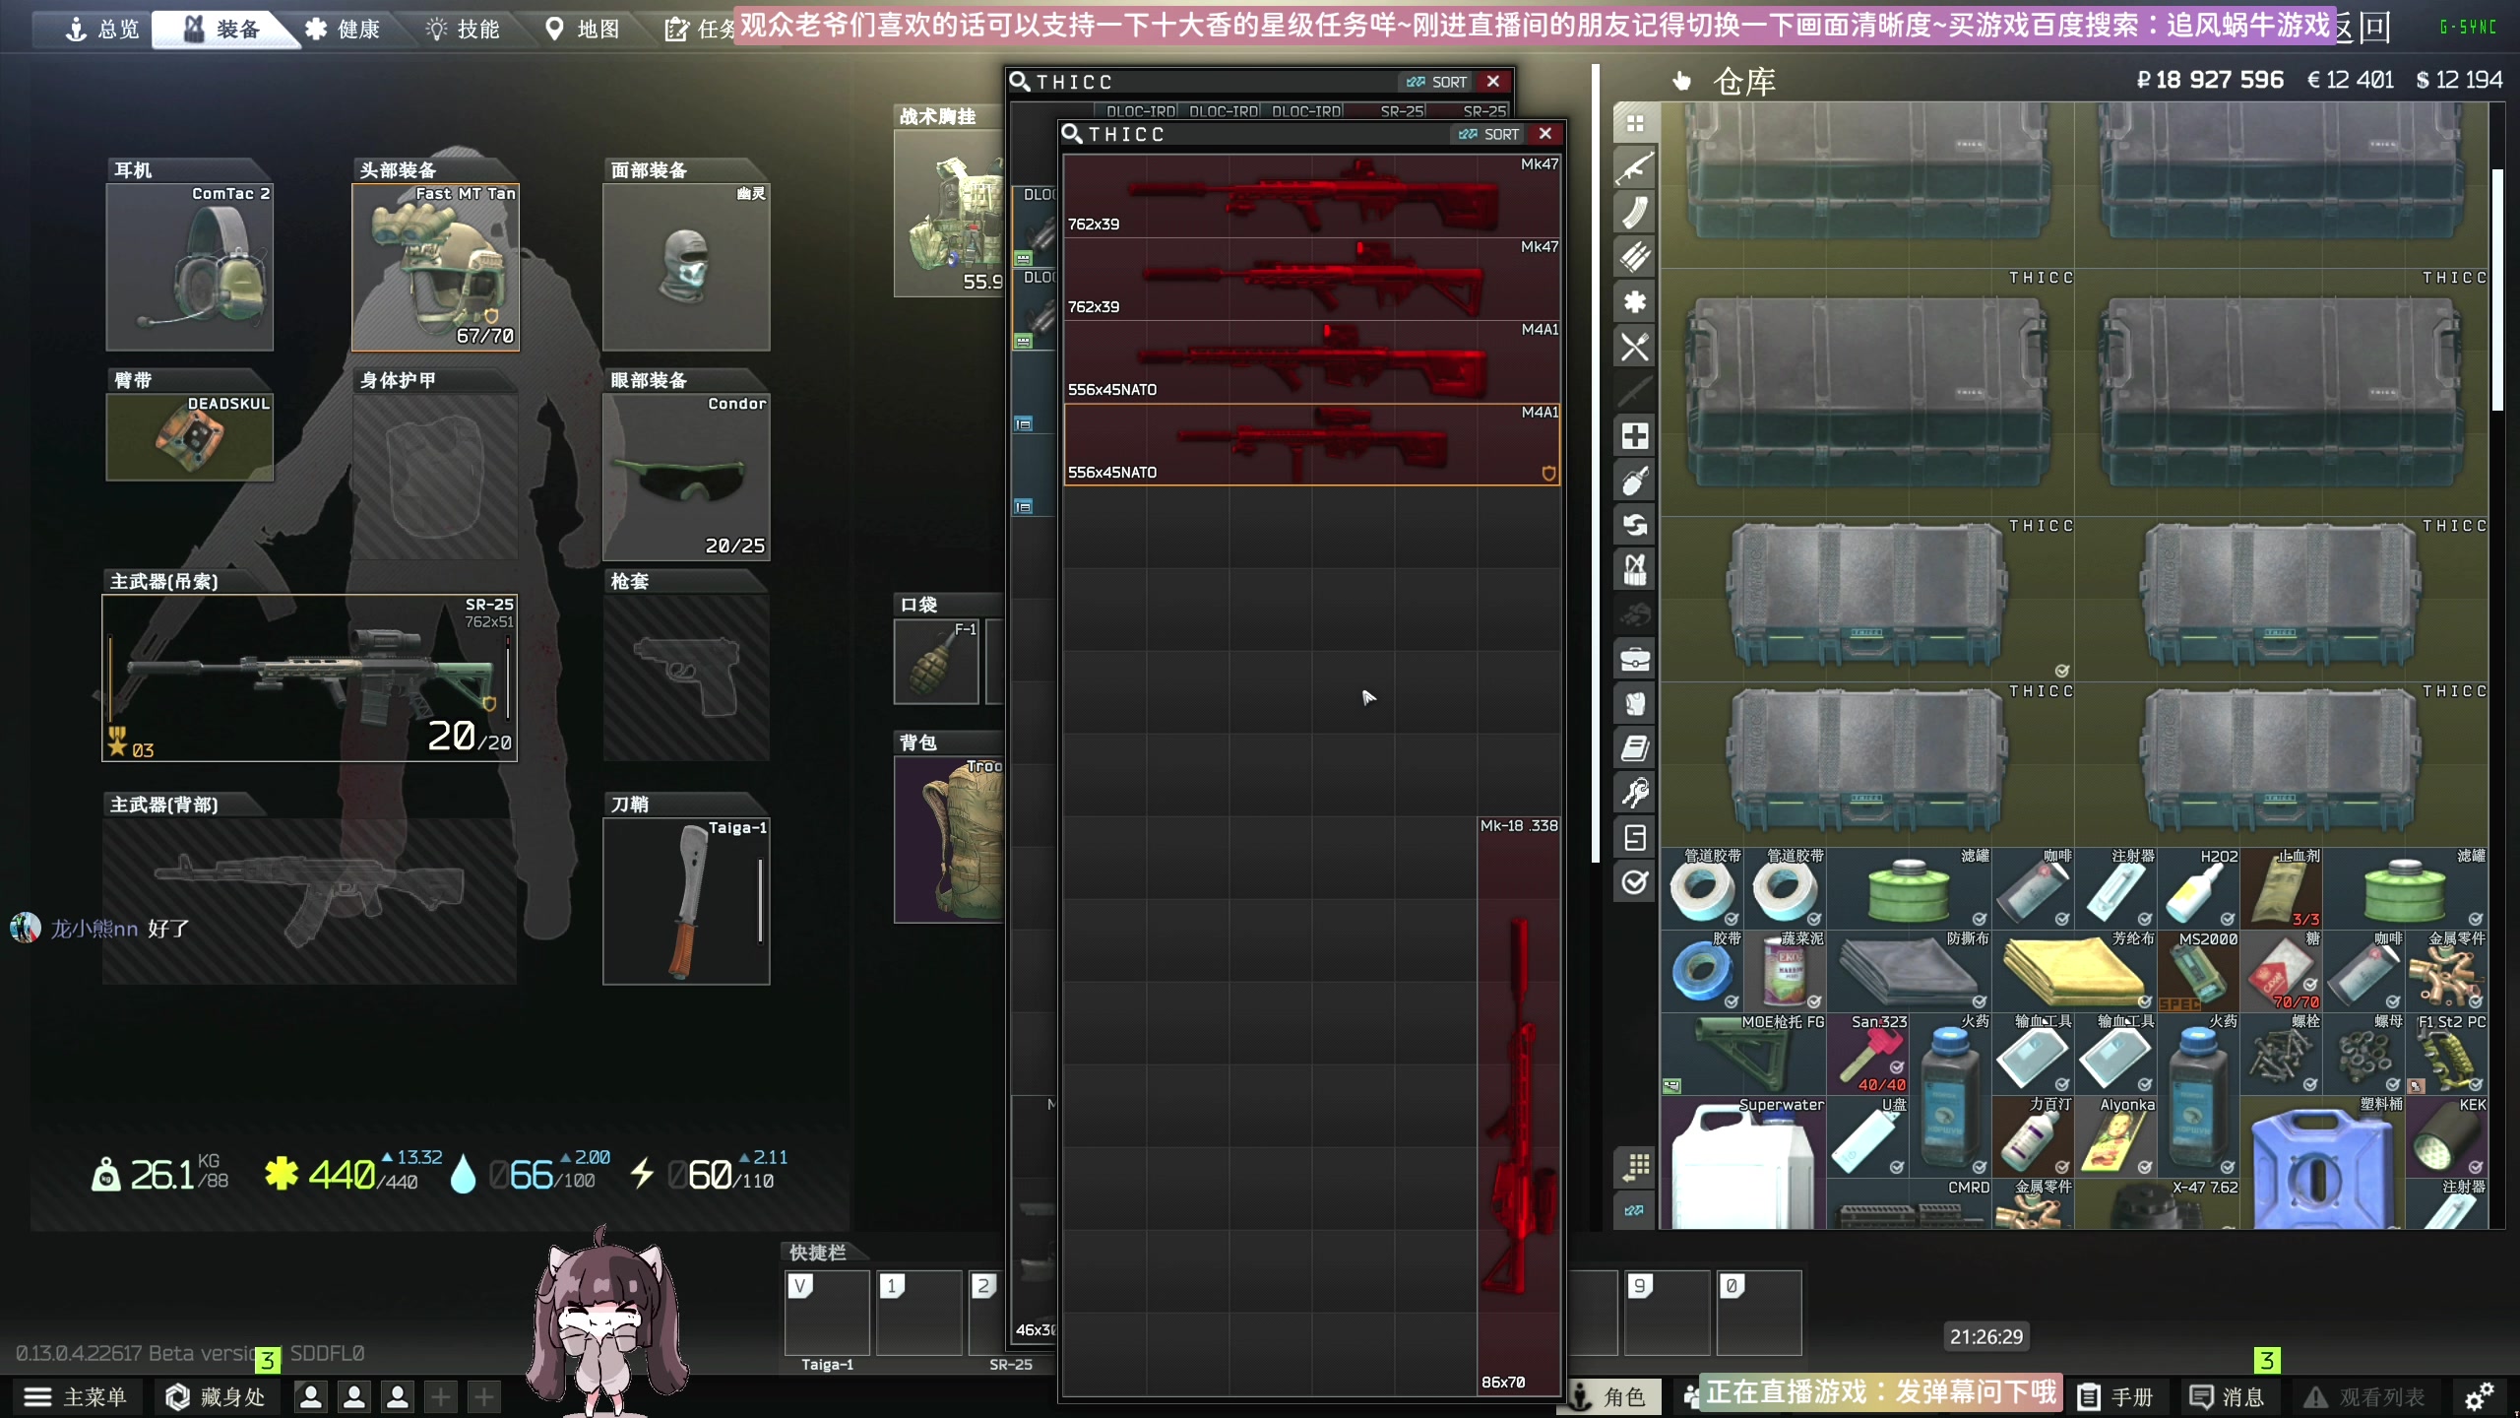Filter stash by food fork-knife icon
This screenshot has height=1418, width=2520.
tap(1634, 347)
